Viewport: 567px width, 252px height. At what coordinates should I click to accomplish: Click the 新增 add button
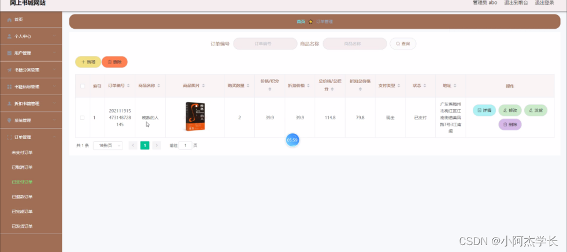point(88,62)
